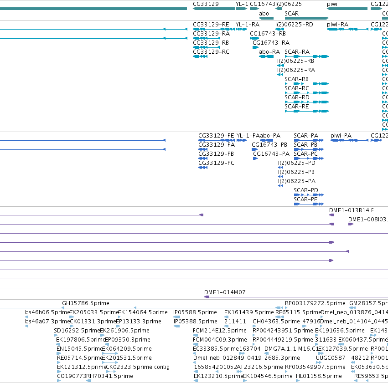The height and width of the screenshot is (383, 388).
Task: Click protein CG16743-PB
Action: 254,149
